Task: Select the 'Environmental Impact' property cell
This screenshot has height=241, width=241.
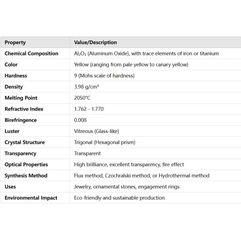Action: click(31, 198)
